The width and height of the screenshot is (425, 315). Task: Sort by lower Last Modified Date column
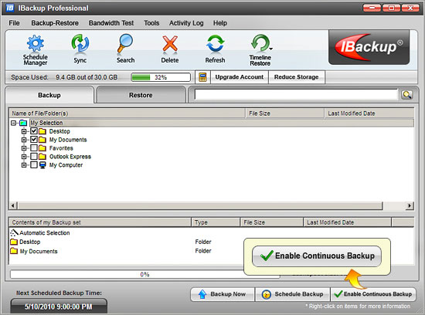347,222
